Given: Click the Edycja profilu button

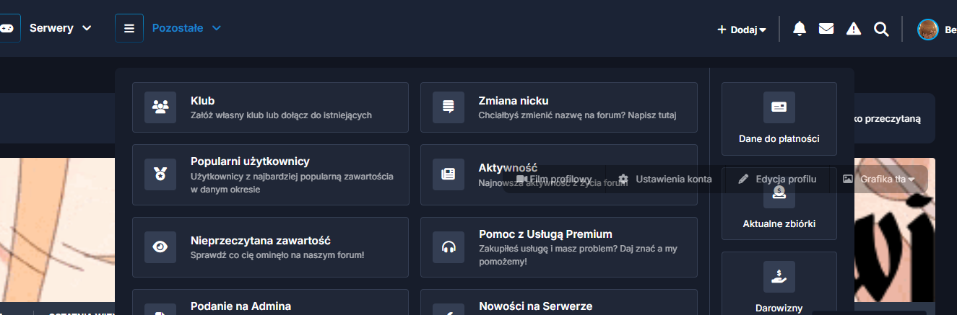Looking at the screenshot, I should (x=778, y=179).
